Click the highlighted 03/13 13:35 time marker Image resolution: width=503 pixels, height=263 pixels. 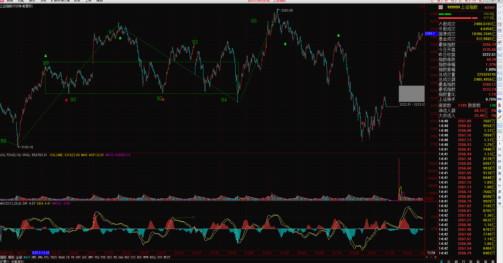click(41, 253)
